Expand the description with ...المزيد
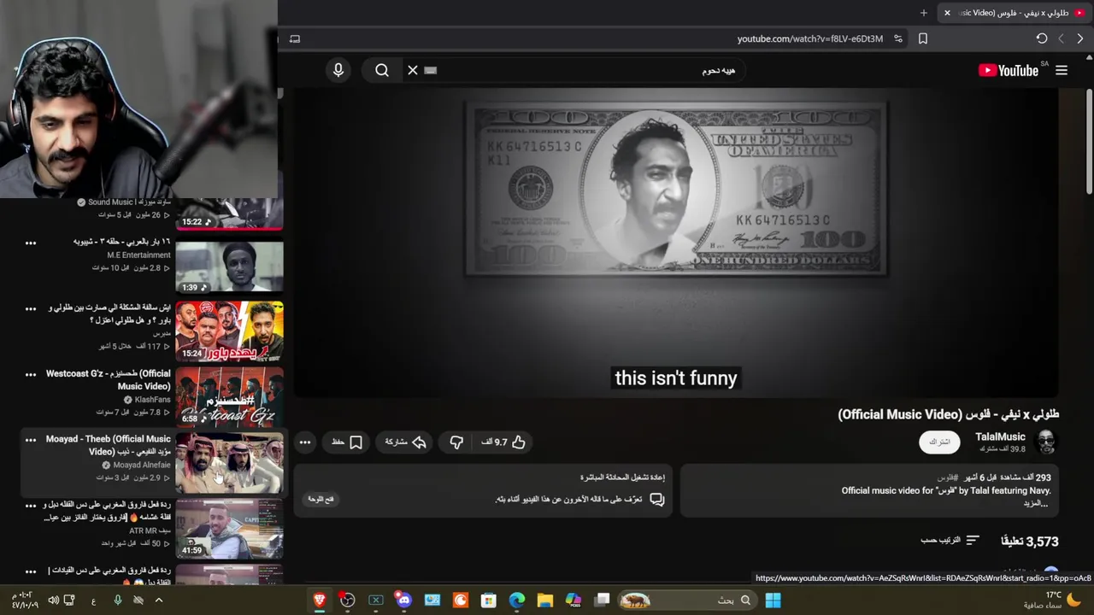Screen dimensions: 1094x615 pyautogui.click(x=1035, y=503)
